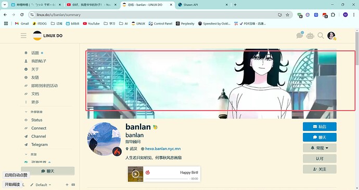Viewport: 359px width, 190px height.
Task: Switch to the YouTube browser tab
Action: pyautogui.click(x=92, y=5)
